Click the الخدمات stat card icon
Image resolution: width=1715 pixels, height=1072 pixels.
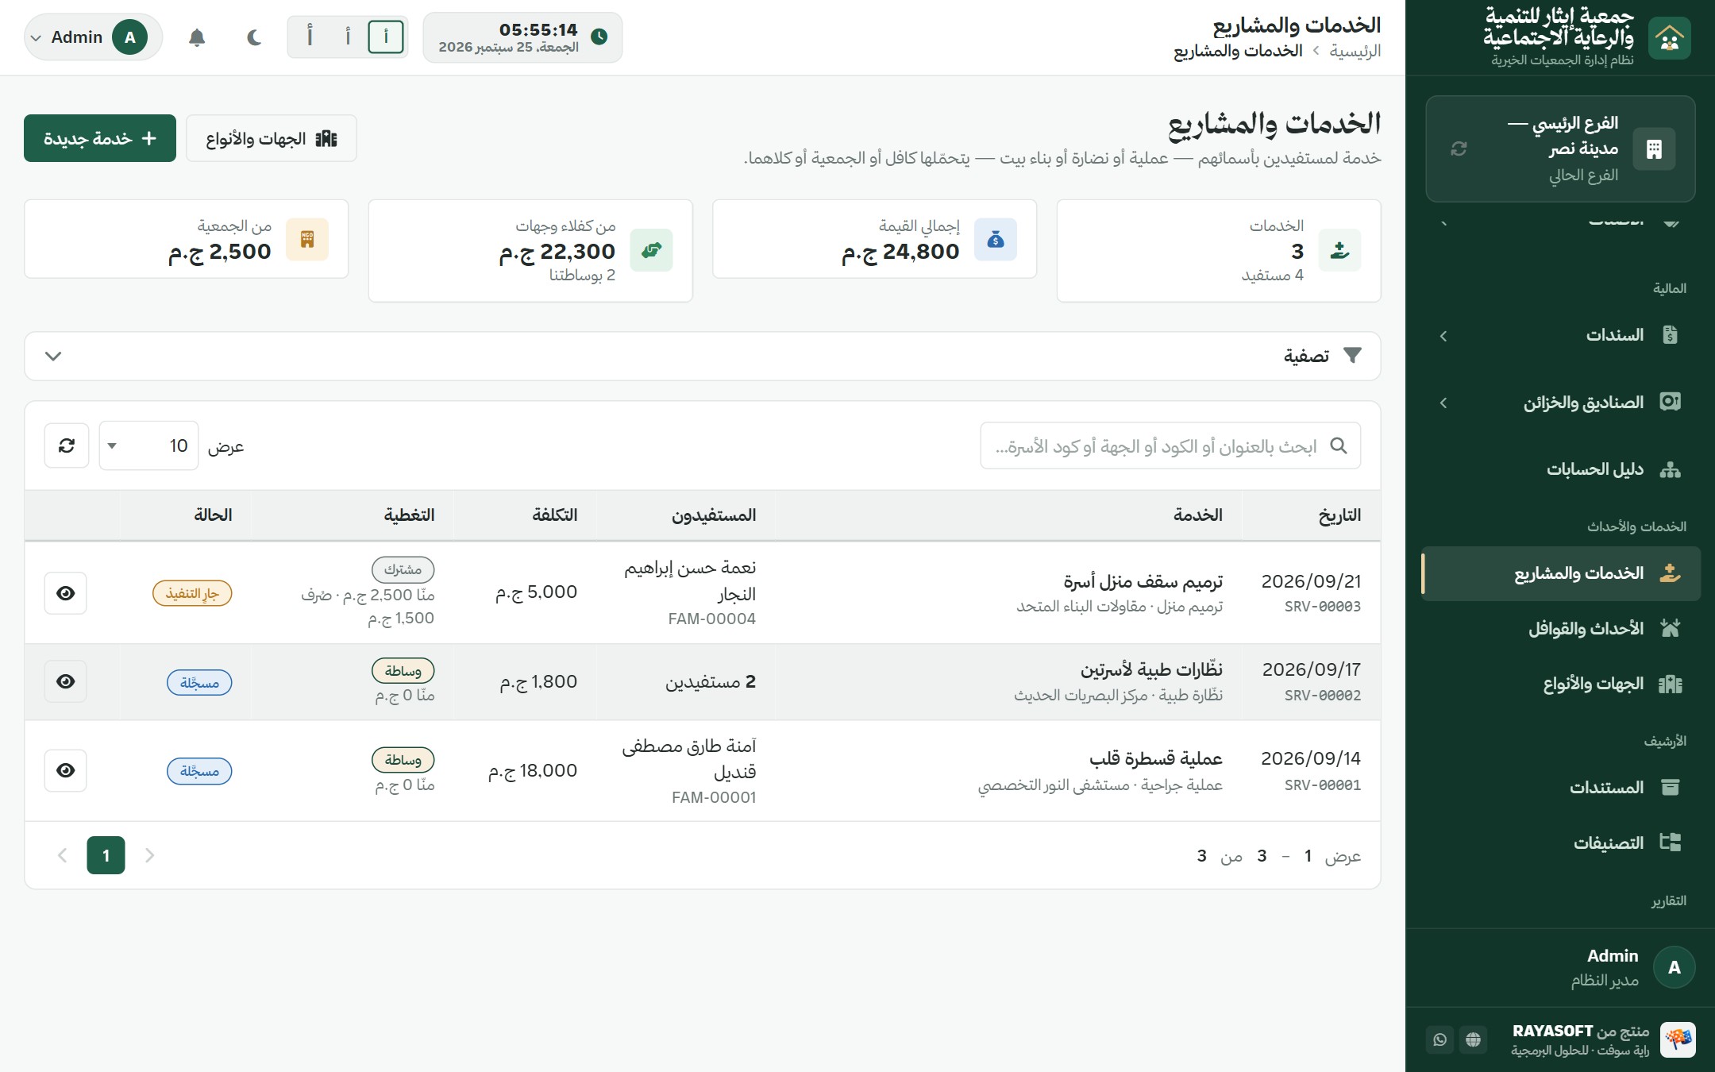coord(1340,250)
